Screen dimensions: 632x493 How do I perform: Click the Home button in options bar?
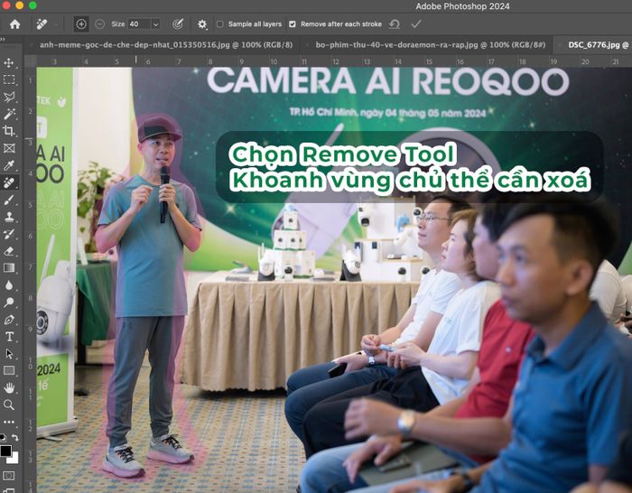pyautogui.click(x=15, y=24)
